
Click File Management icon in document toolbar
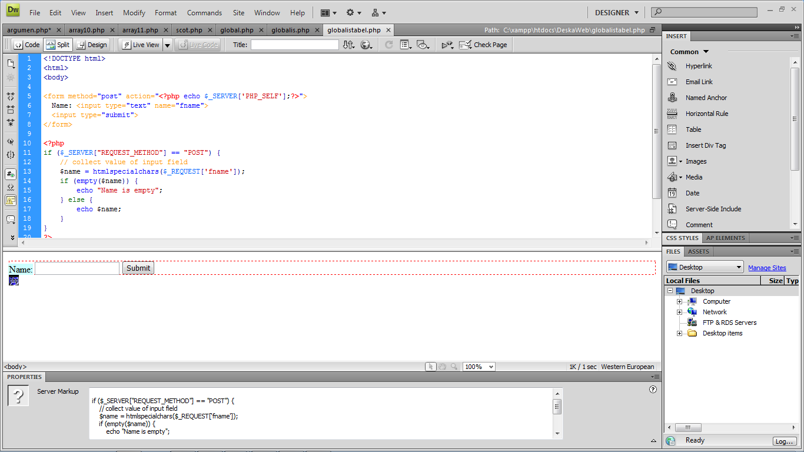pyautogui.click(x=348, y=45)
